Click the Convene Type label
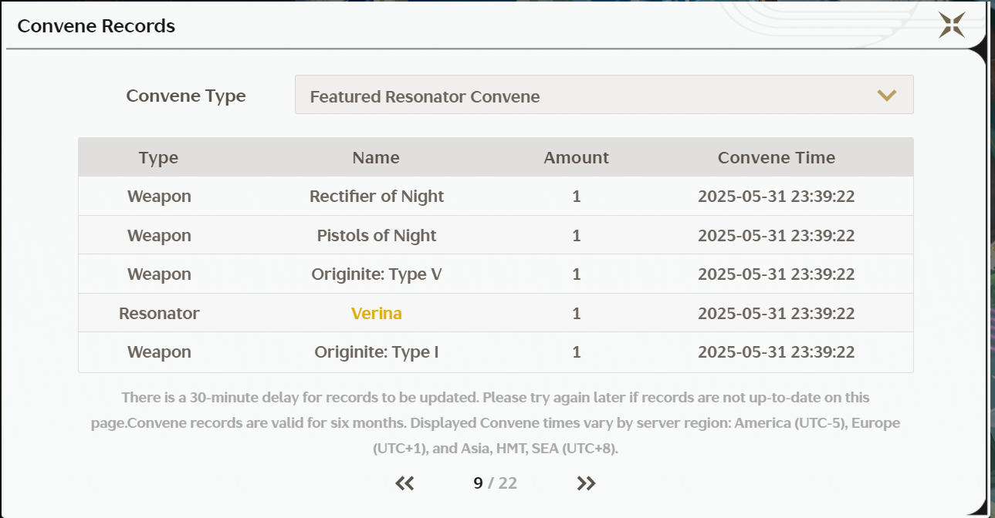Viewport: 995px width, 518px height. 186,96
